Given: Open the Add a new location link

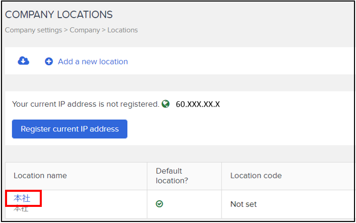Looking at the screenshot, I should 93,61.
